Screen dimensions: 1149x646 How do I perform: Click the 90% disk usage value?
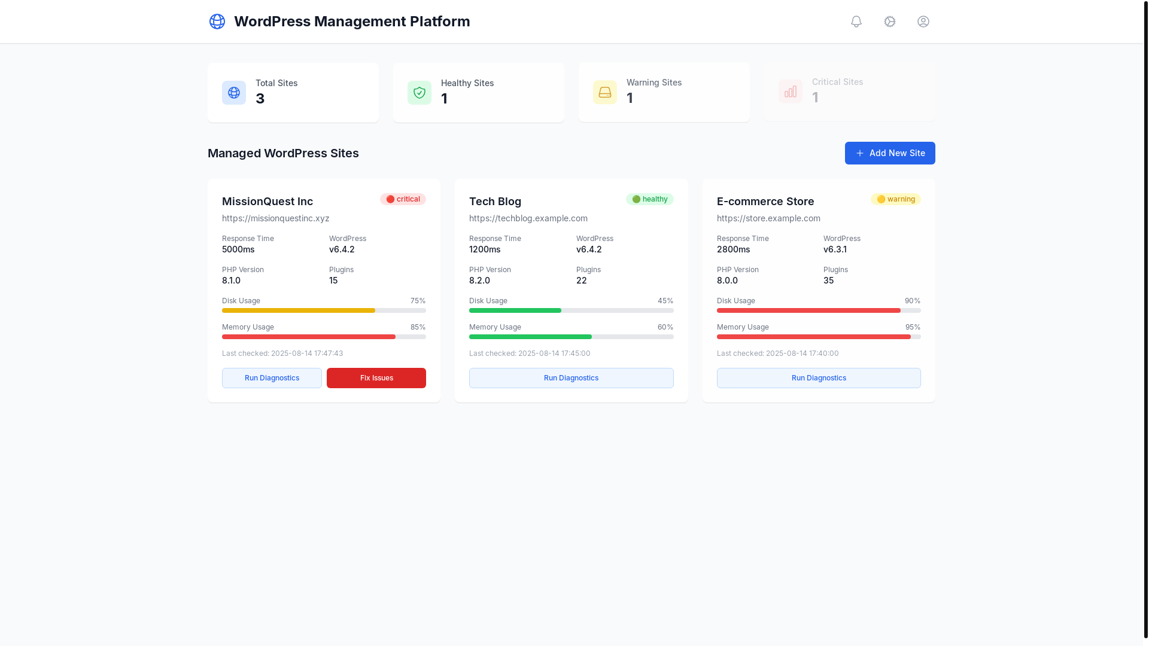(x=913, y=301)
